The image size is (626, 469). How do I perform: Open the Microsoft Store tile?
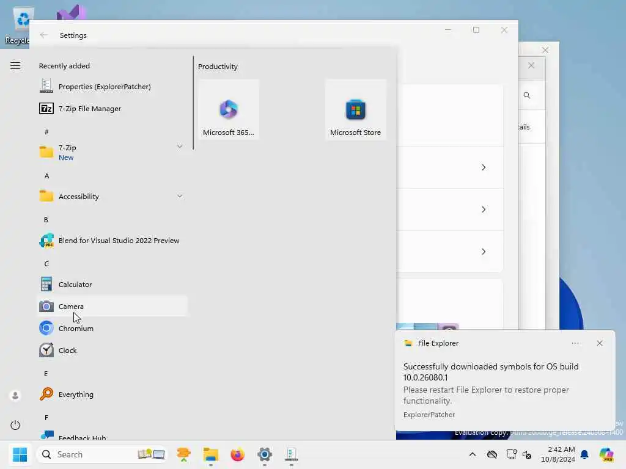(355, 109)
